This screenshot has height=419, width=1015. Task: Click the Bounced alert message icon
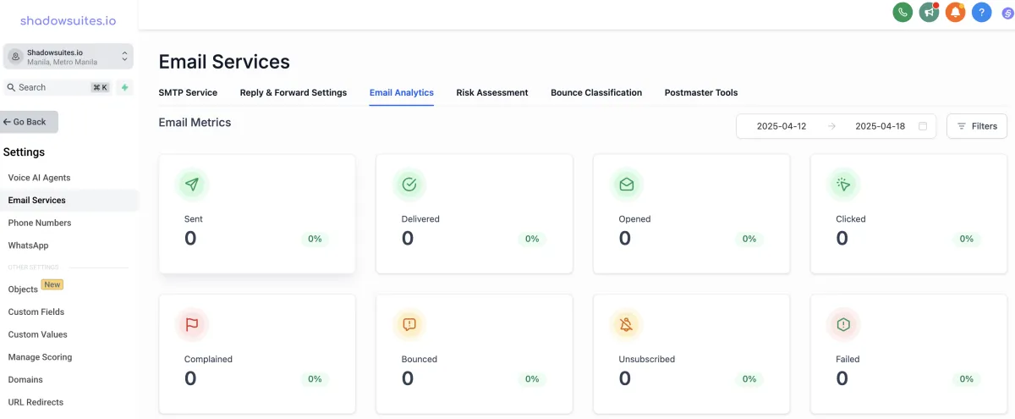409,324
